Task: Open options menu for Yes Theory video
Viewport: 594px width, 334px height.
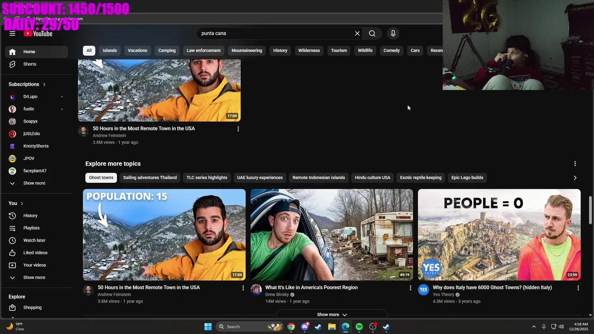Action: [578, 288]
